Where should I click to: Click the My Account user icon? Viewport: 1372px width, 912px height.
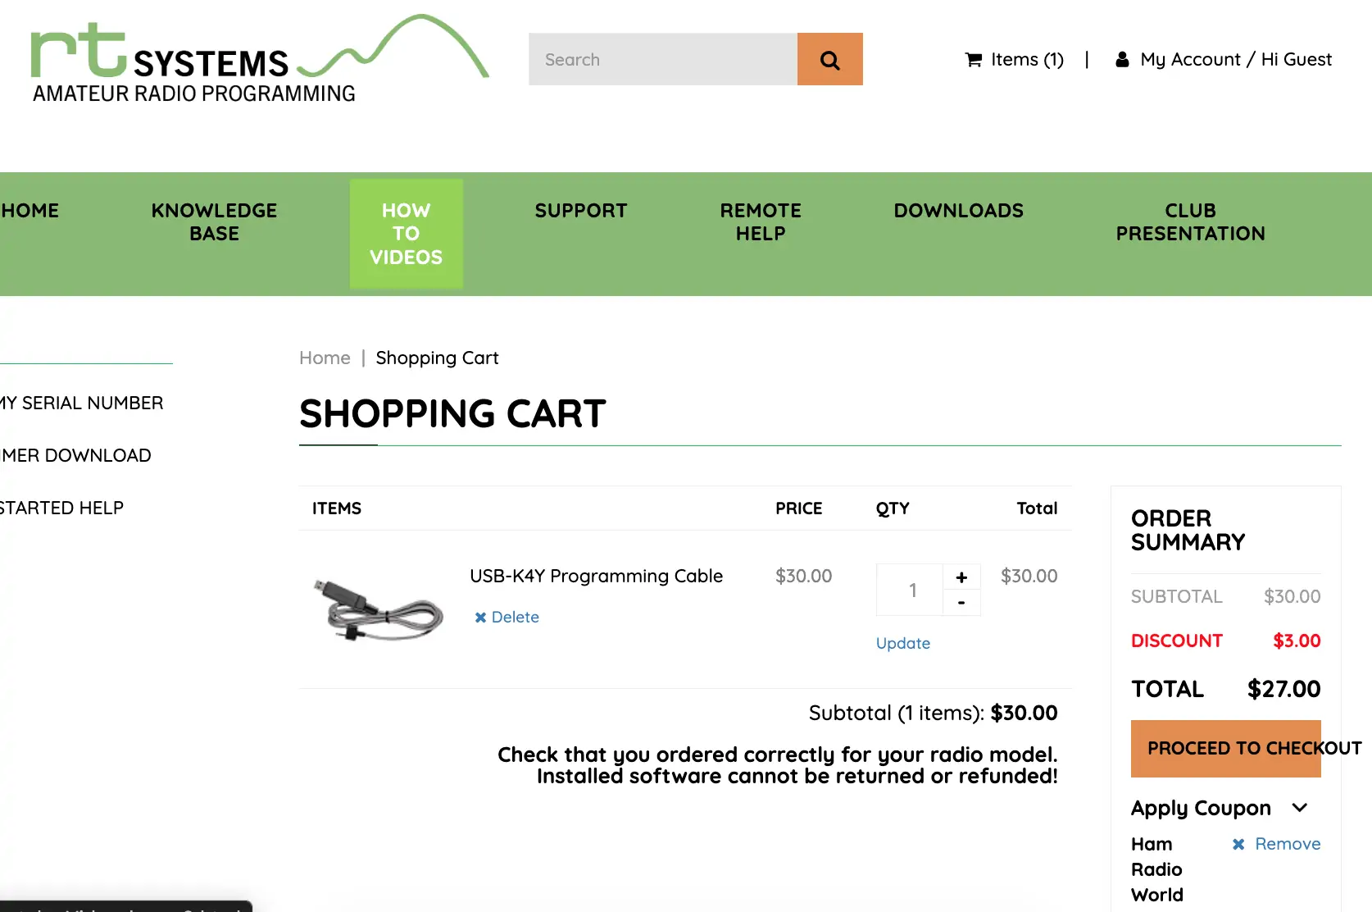(x=1122, y=60)
